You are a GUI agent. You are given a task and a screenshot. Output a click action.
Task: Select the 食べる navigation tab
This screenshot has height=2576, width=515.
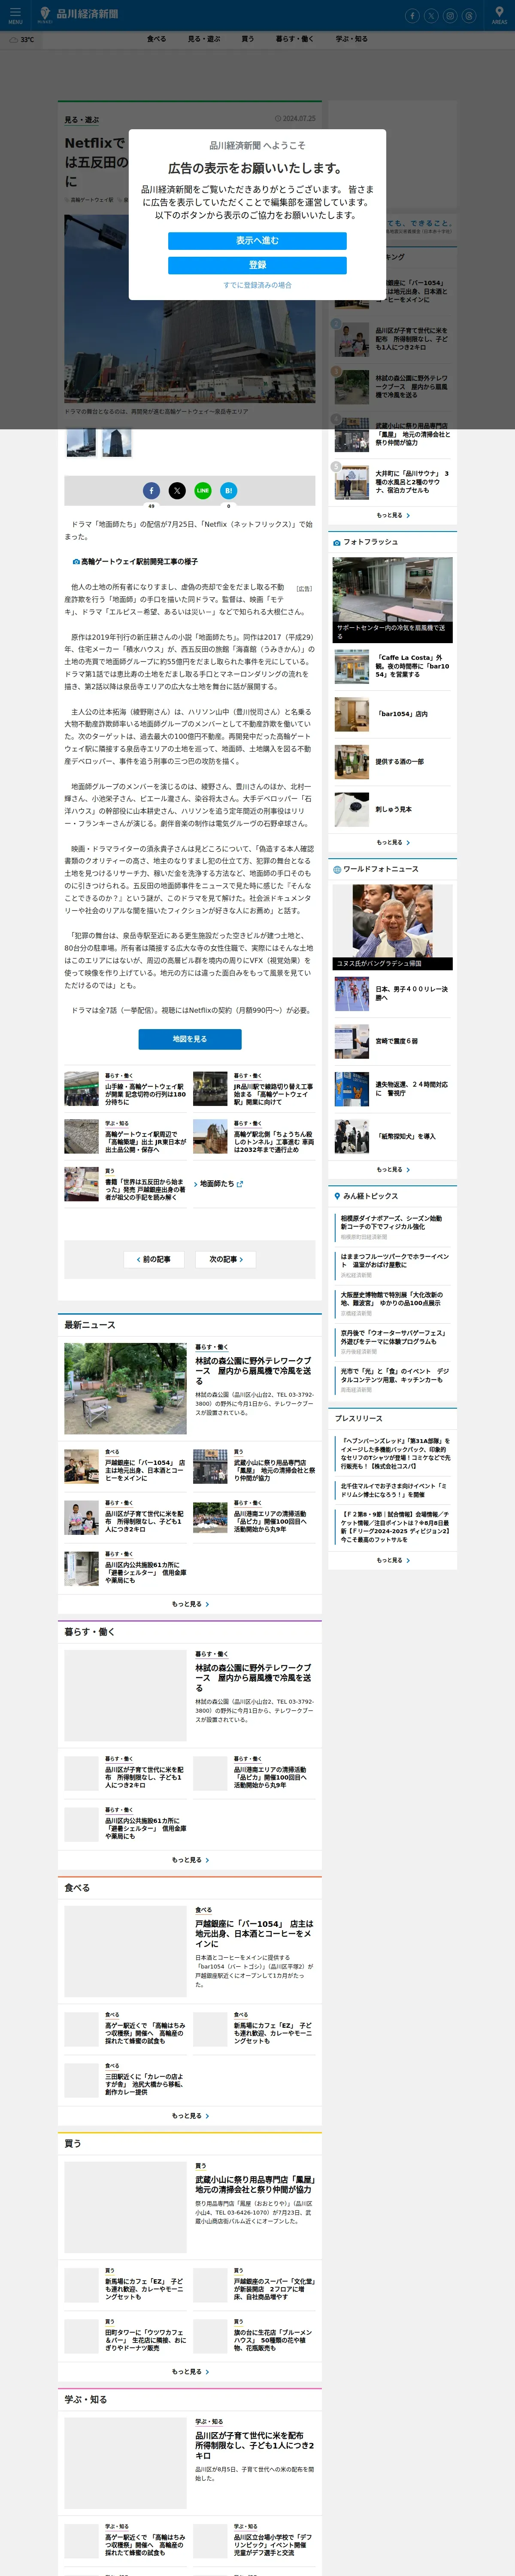[x=157, y=39]
